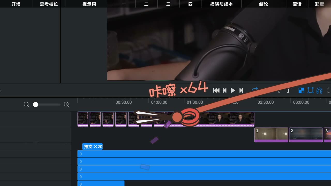Screen dimensions: 331x186
Task: Click the 00:30.00 mark on the time ruler
Action: click(124, 102)
